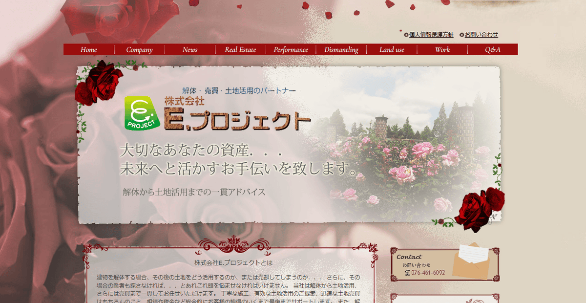Image resolution: width=586 pixels, height=303 pixels.
Task: Open the Q&A page
Action: (x=494, y=49)
